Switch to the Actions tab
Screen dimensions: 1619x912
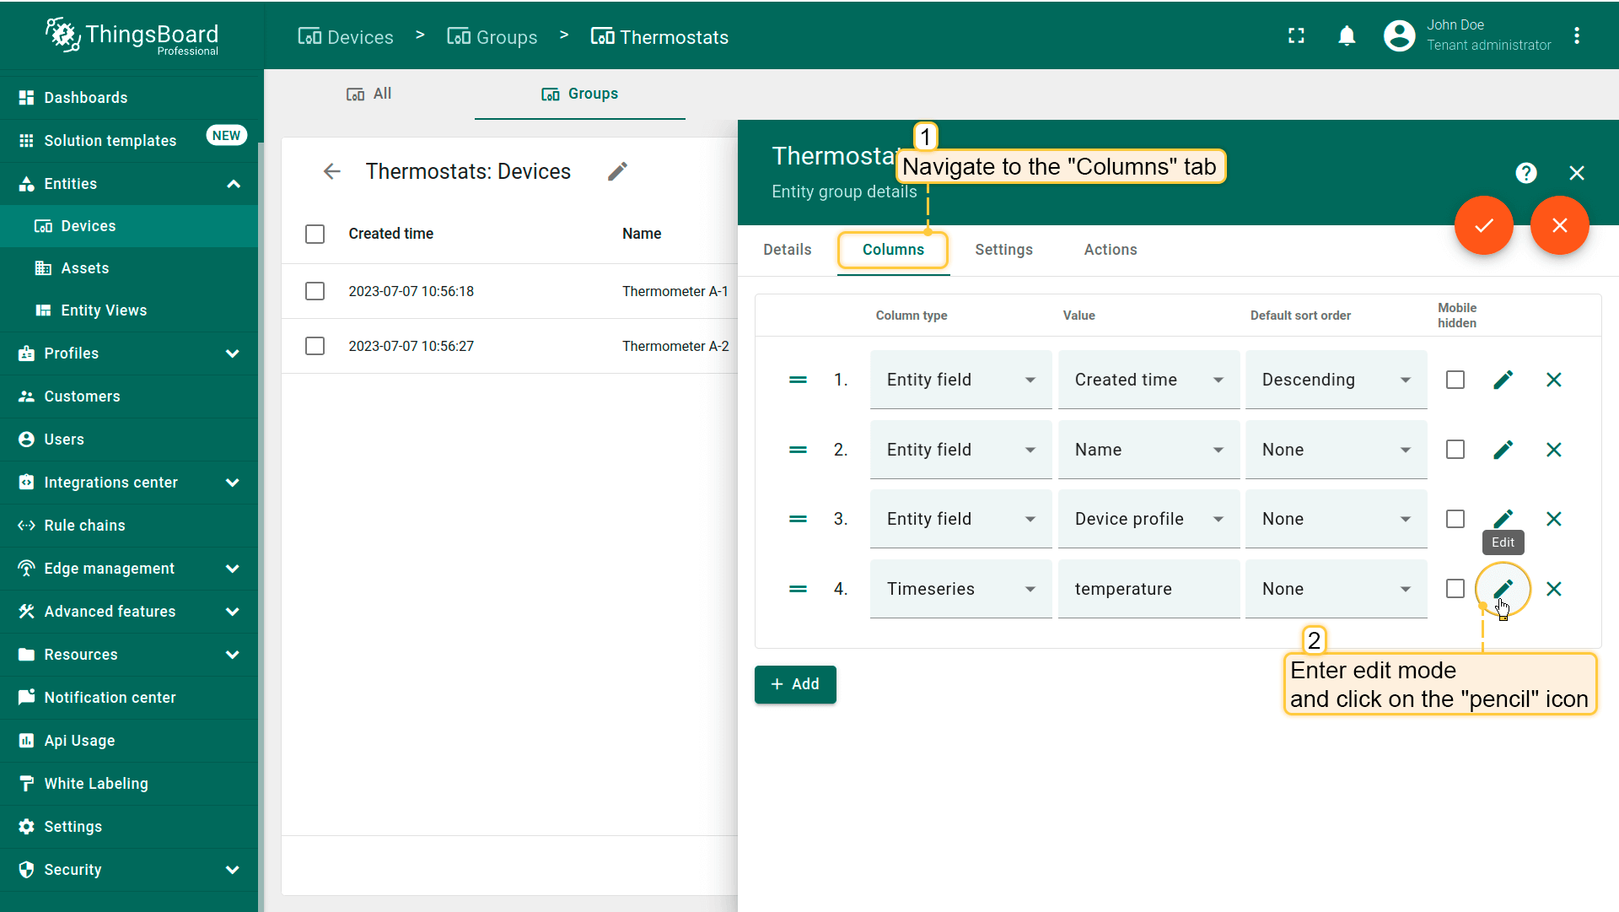[1110, 250]
